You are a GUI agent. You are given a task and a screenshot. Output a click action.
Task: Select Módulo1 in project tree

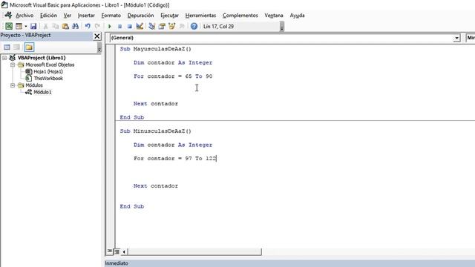[42, 92]
